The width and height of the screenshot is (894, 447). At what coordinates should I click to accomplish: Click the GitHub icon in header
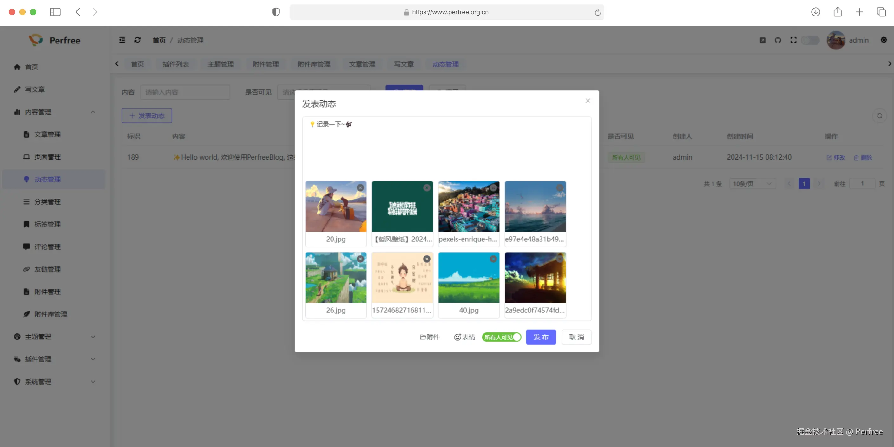click(778, 40)
